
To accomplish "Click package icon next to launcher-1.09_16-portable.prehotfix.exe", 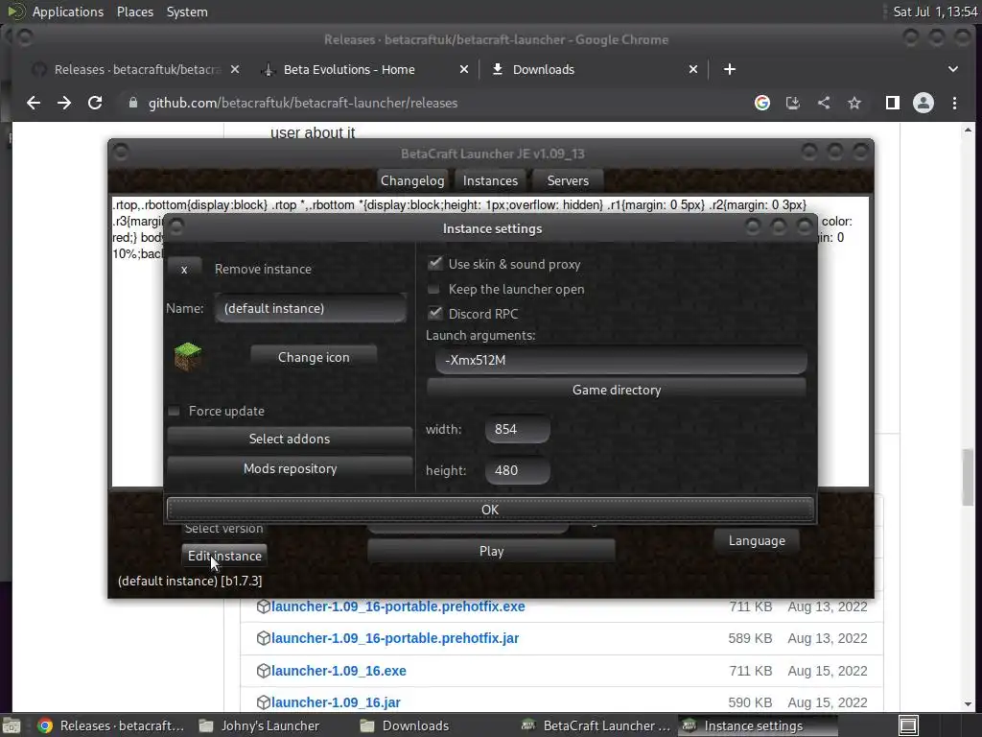I will point(263,606).
